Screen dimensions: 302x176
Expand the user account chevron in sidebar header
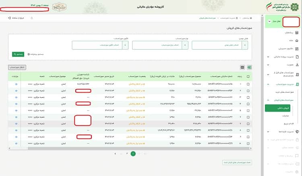269,21
